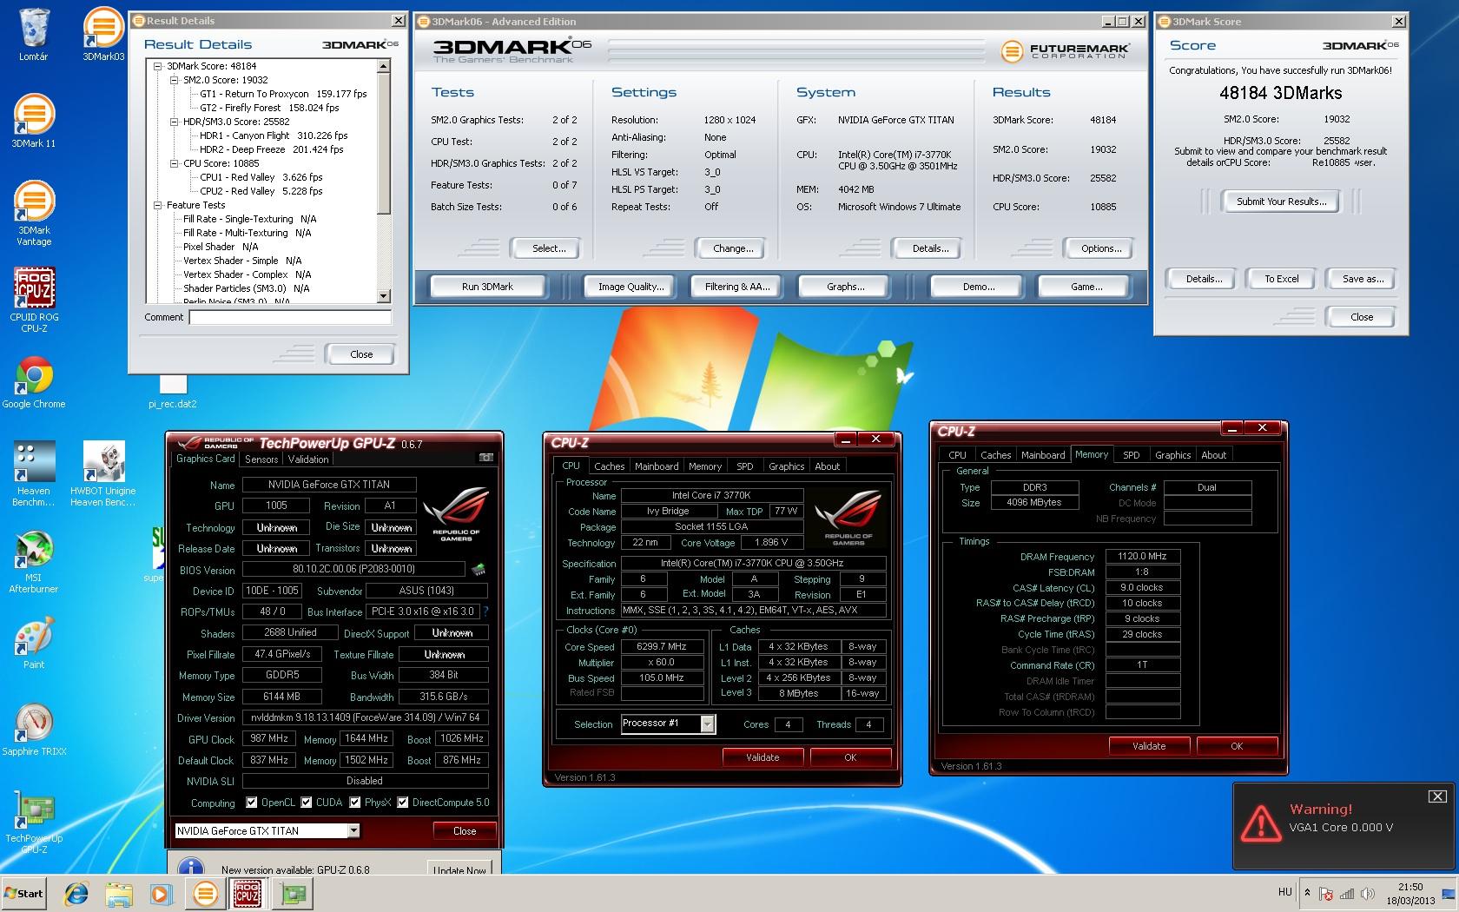Click the GPU-Z BIOS save chip icon
This screenshot has width=1459, height=912.
pos(478,570)
